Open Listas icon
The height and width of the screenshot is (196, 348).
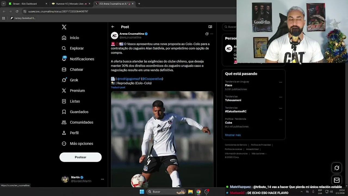64,101
